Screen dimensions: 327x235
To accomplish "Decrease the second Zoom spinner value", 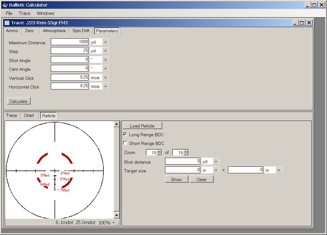I will (x=186, y=154).
